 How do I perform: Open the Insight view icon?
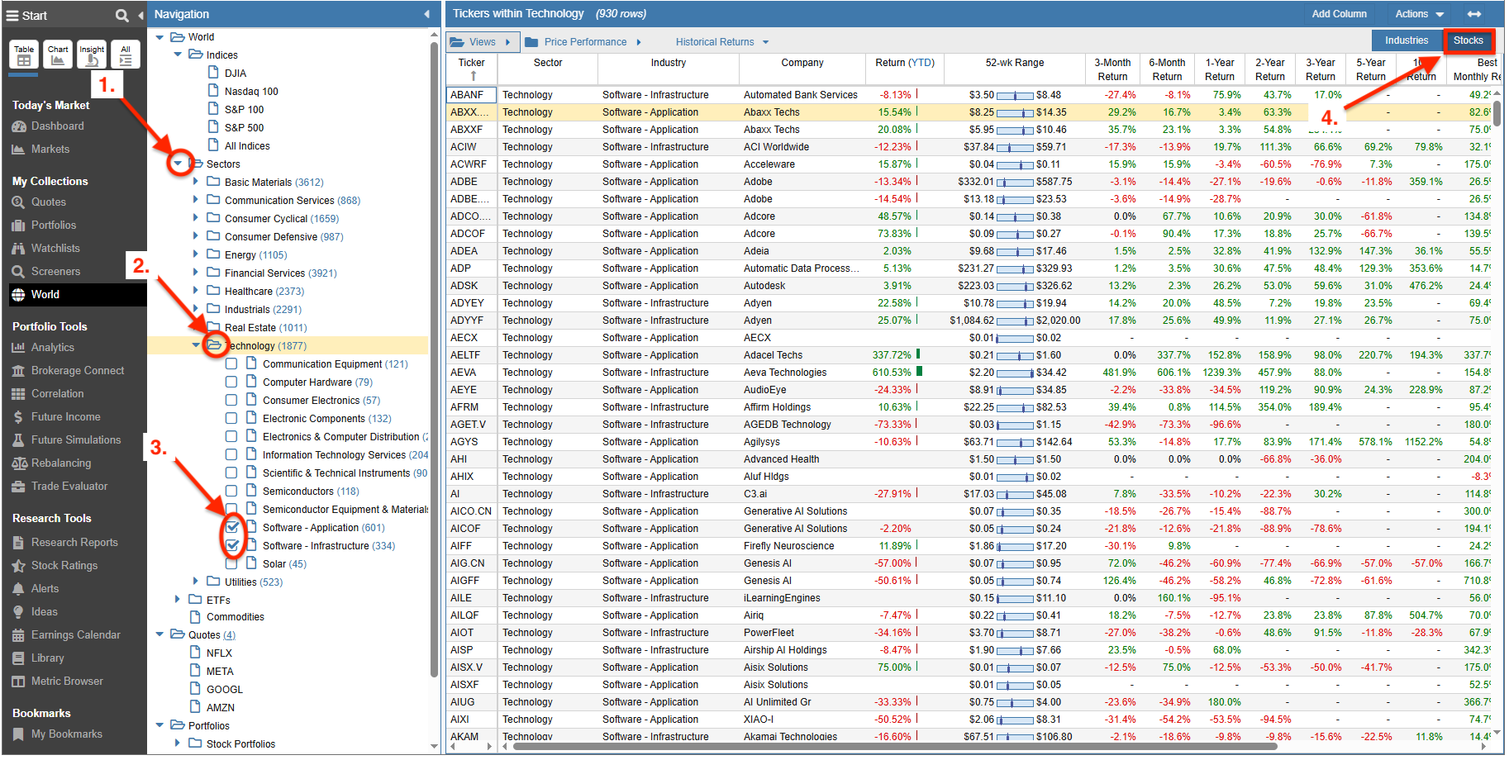click(x=92, y=55)
